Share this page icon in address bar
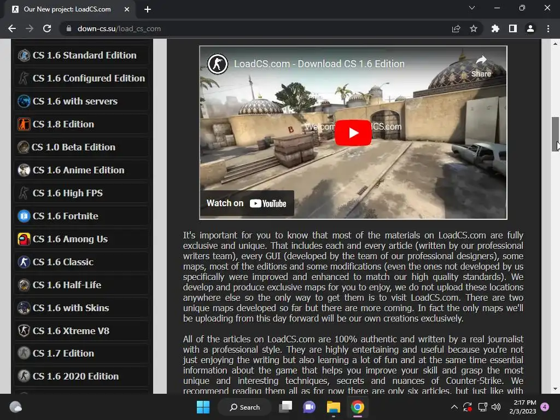This screenshot has width=560, height=420. tap(456, 28)
